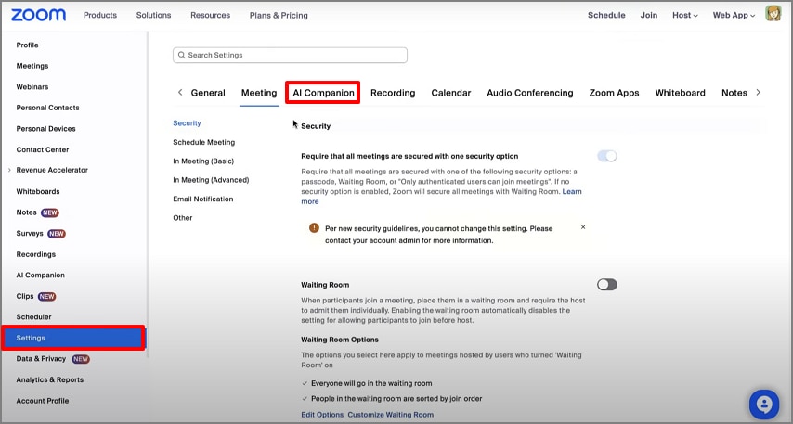Click the orange warning alert icon
Viewport: 793px width, 424px height.
315,227
